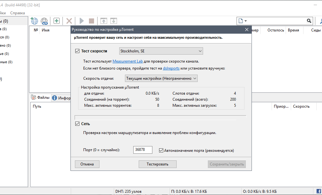The width and height of the screenshot is (322, 195).
Task: Click the Start torrent play icon
Action: tap(82, 21)
